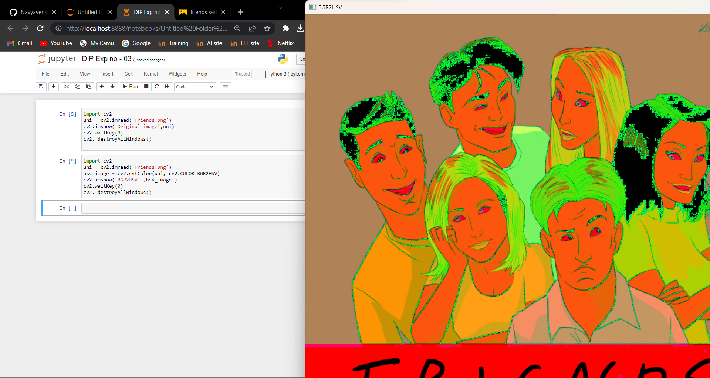The image size is (710, 378).
Task: Restart the kernel using the circular arrow
Action: 157,87
